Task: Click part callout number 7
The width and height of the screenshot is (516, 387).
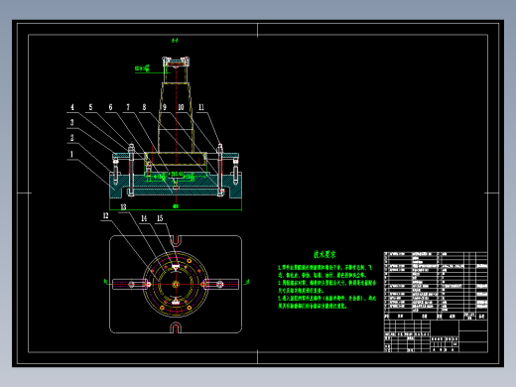Action: 128,107
